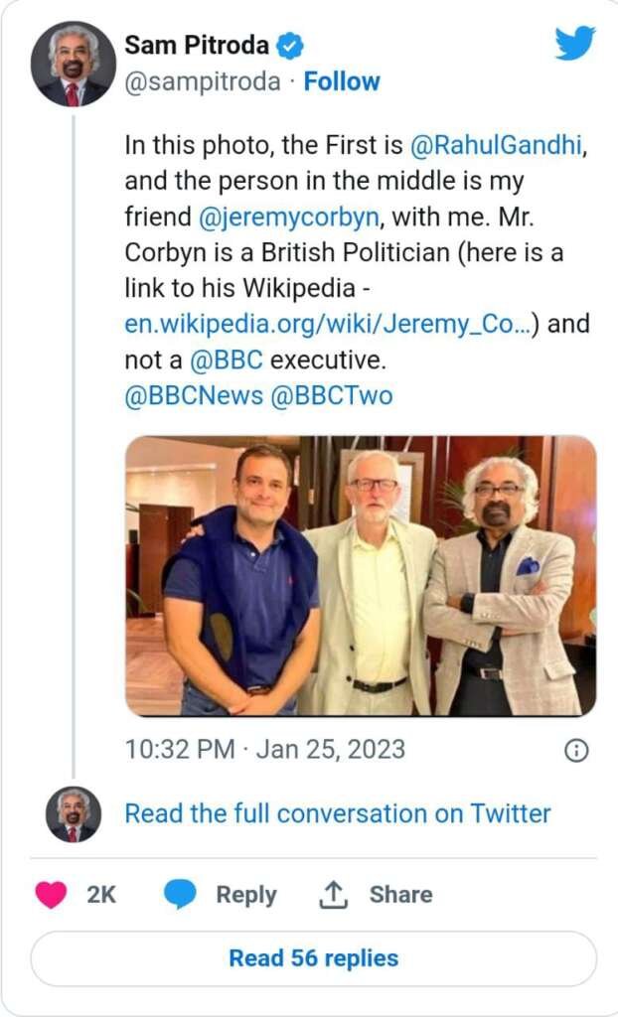
Task: Click the Twitter bird logo icon
Action: pyautogui.click(x=575, y=43)
